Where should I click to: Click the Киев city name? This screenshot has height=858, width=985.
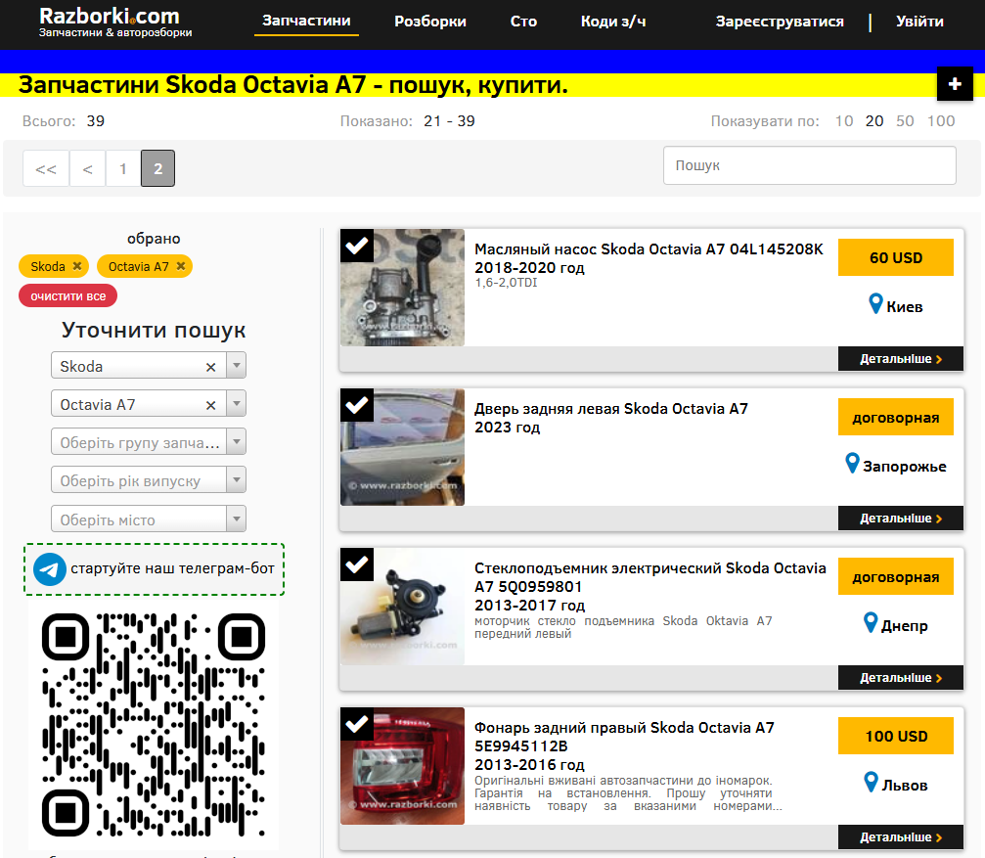[x=905, y=307]
